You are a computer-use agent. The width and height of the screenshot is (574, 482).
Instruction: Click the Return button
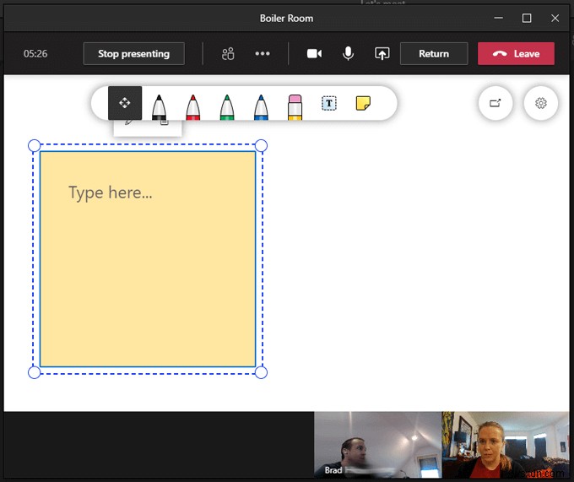pyautogui.click(x=434, y=54)
